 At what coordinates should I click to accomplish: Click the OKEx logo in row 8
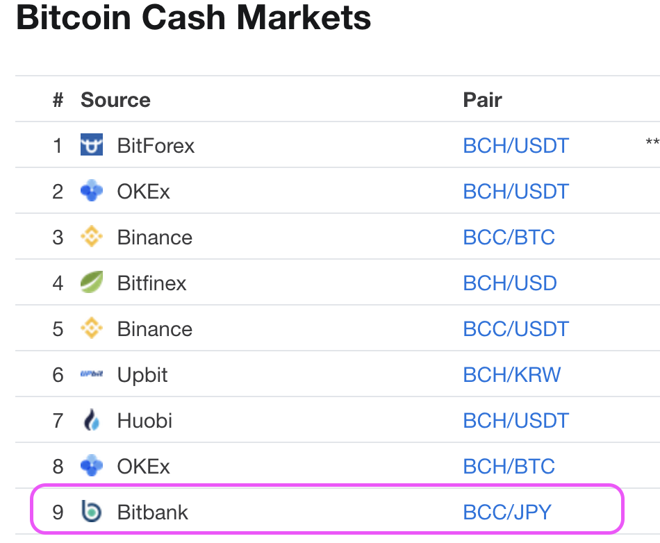[91, 466]
